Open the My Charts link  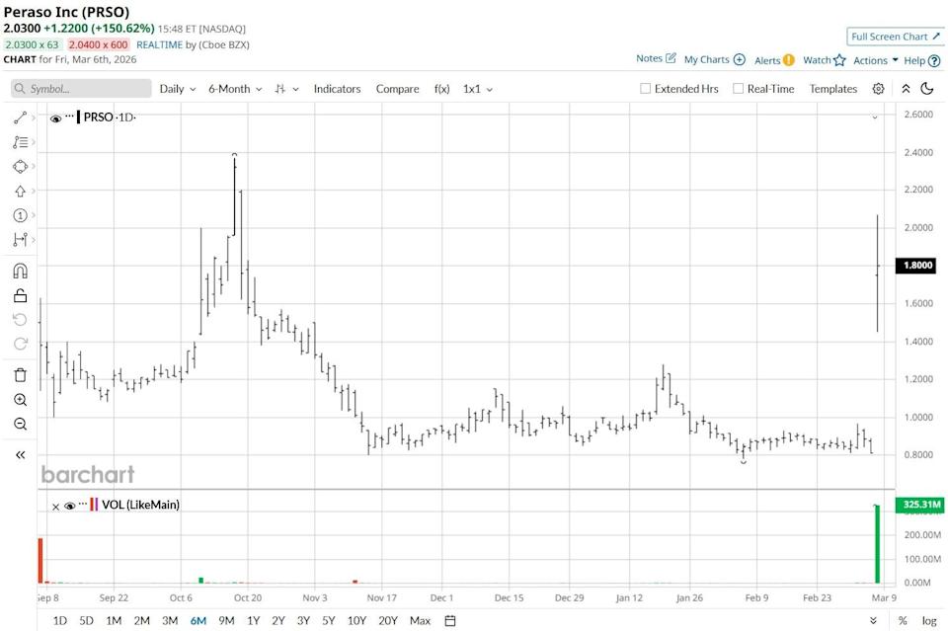point(714,60)
